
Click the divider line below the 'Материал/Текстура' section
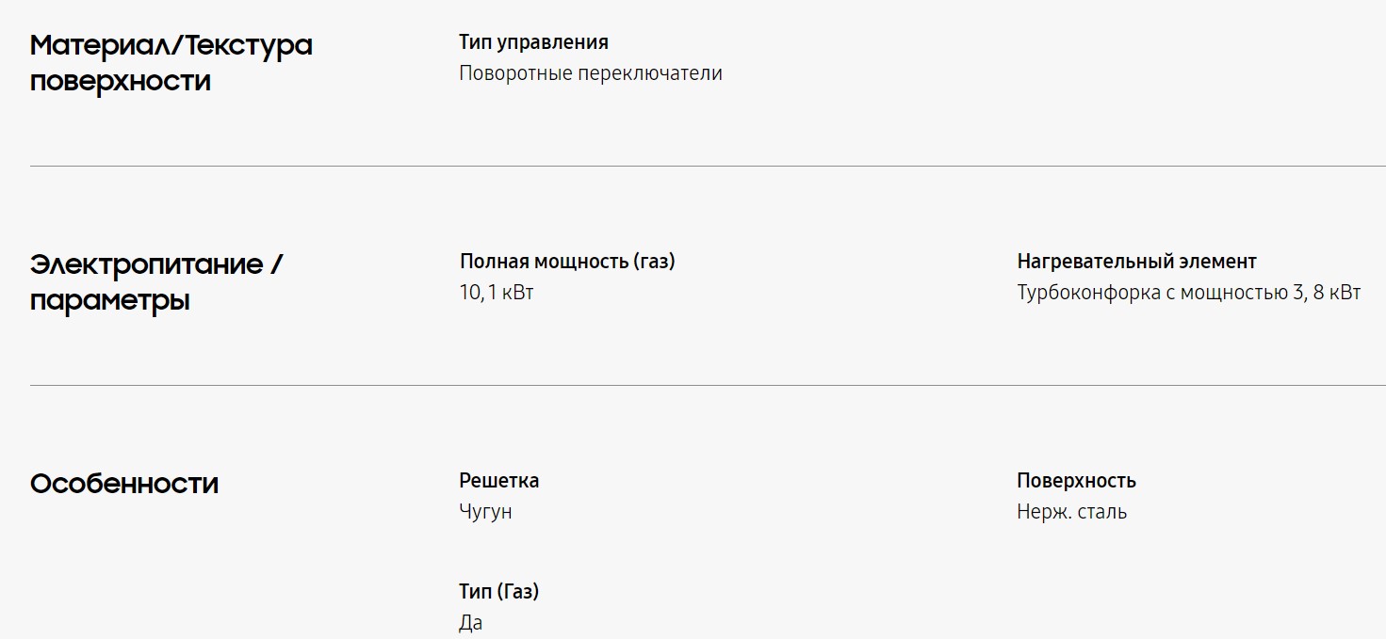[x=707, y=166]
